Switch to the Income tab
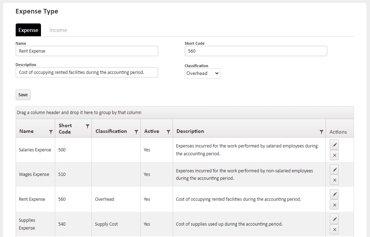The width and height of the screenshot is (370, 237). tap(58, 30)
